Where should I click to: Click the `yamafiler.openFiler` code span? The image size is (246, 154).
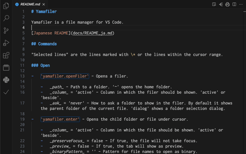(x=65, y=76)
